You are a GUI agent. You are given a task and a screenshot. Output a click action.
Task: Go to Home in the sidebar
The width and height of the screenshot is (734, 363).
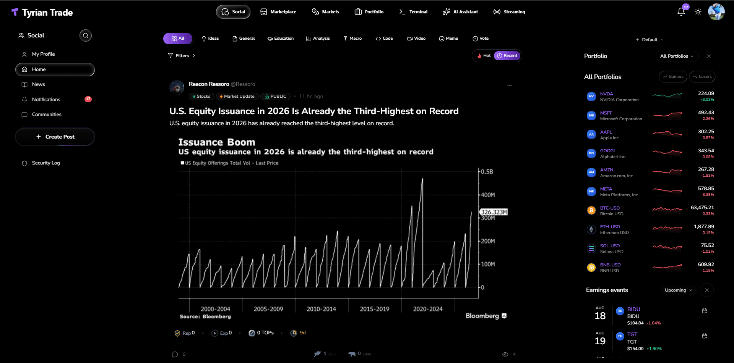tap(55, 69)
